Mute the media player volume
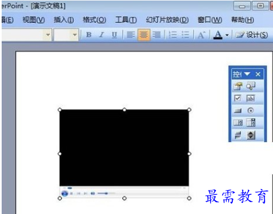The image size is (273, 214). [93, 193]
